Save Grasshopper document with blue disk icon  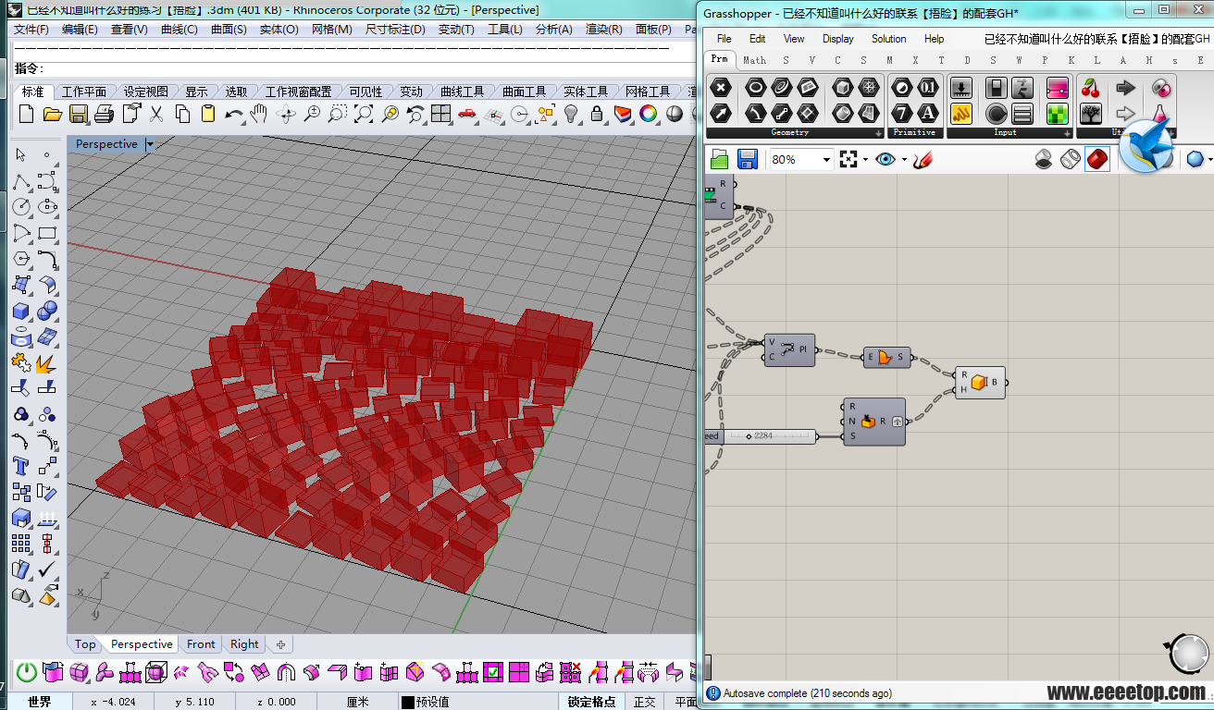pos(747,160)
